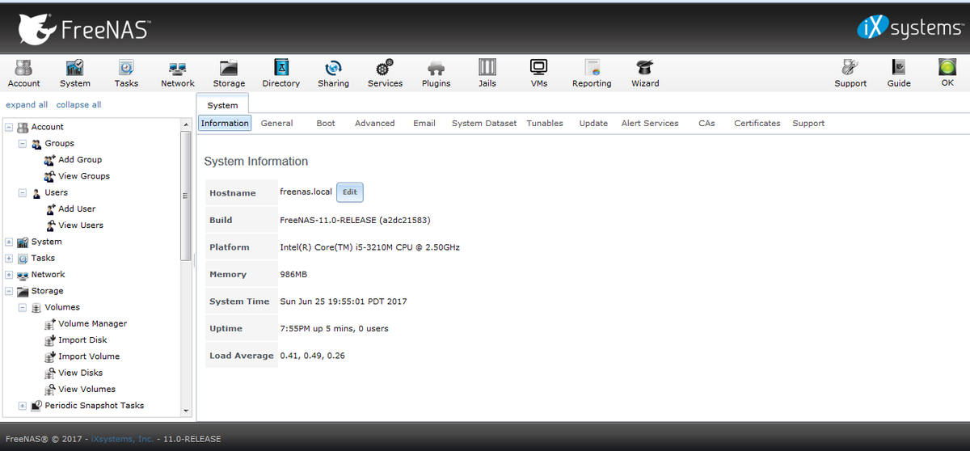Screen dimensions: 970x451
Task: Open the Storage toolbar icon
Action: (229, 73)
